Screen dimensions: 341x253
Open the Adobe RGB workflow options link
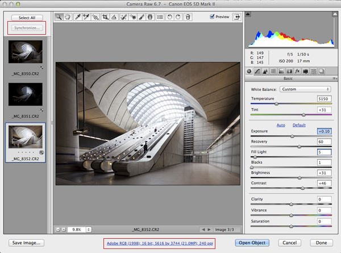coord(160,243)
